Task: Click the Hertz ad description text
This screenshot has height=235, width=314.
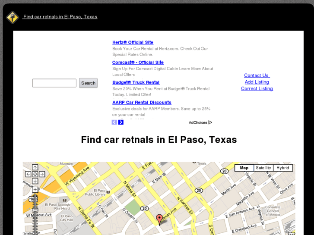Action: (160, 52)
